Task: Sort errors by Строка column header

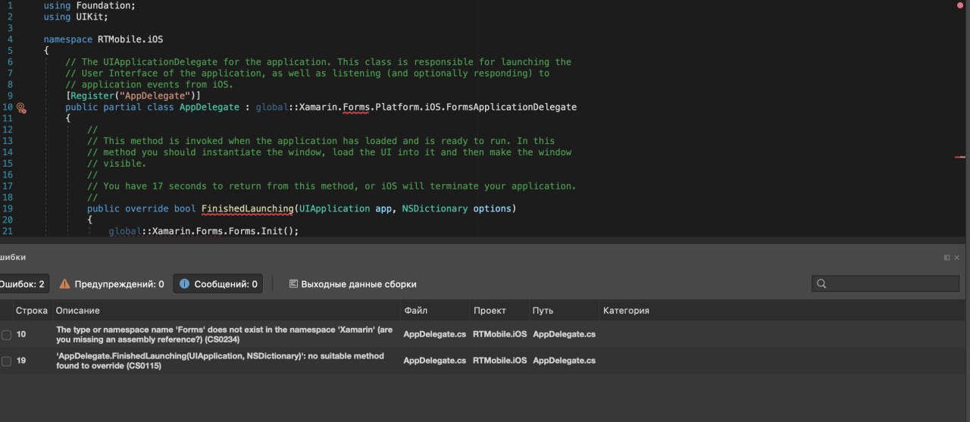Action: click(x=32, y=311)
